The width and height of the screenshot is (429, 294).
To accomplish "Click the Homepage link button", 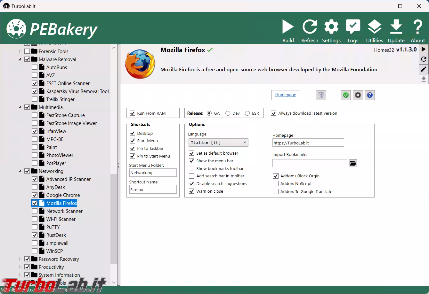I will pos(286,95).
